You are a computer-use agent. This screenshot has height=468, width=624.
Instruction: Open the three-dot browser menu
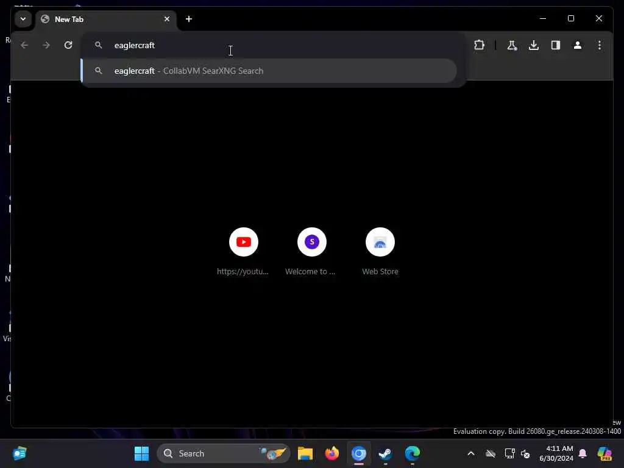click(x=600, y=45)
